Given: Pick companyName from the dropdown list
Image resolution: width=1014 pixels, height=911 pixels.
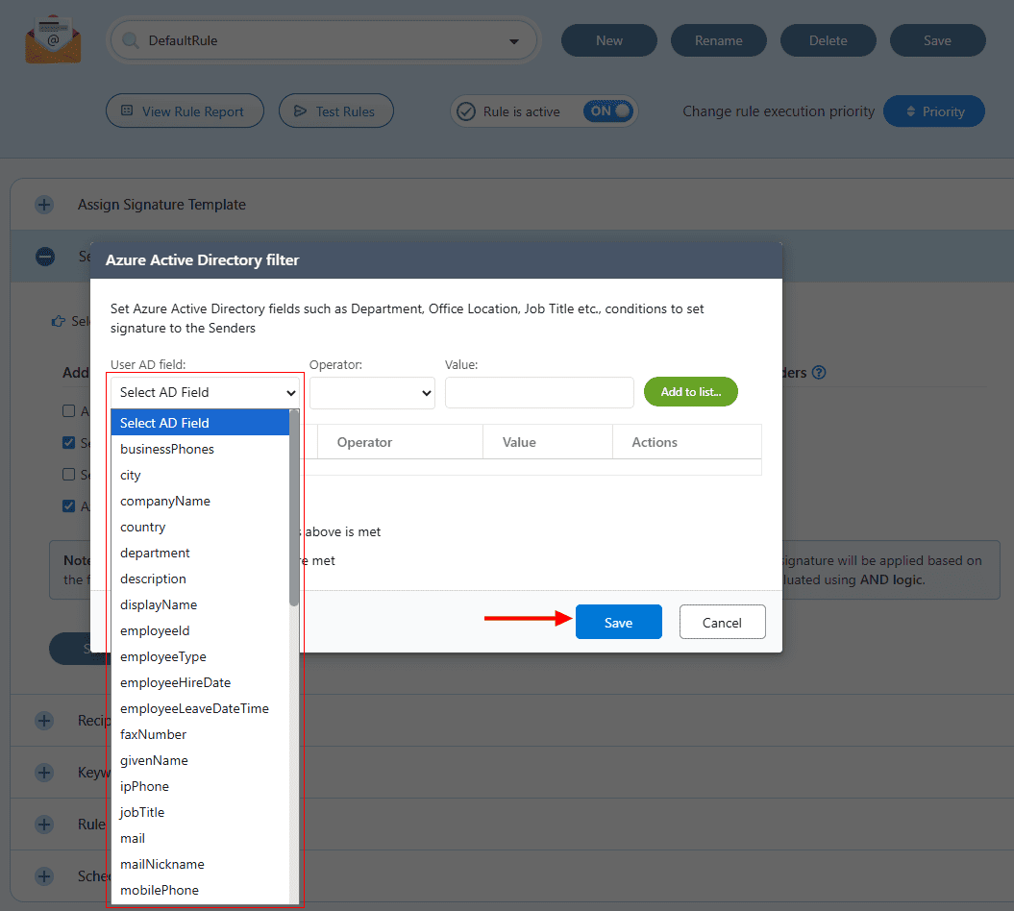Looking at the screenshot, I should pyautogui.click(x=164, y=501).
